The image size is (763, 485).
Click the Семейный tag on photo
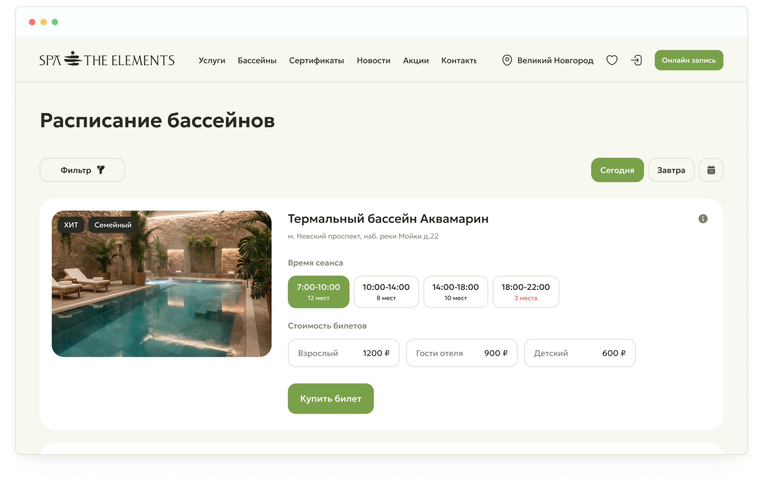click(x=113, y=225)
